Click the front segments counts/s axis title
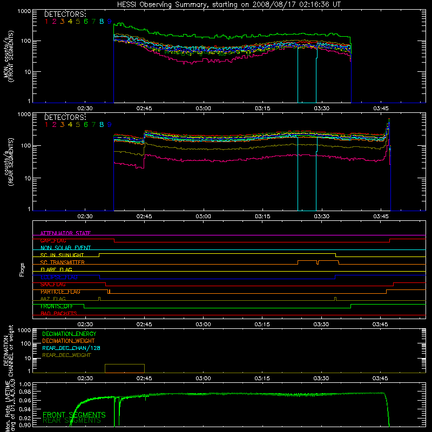The width and height of the screenshot is (432, 432). click(9, 56)
